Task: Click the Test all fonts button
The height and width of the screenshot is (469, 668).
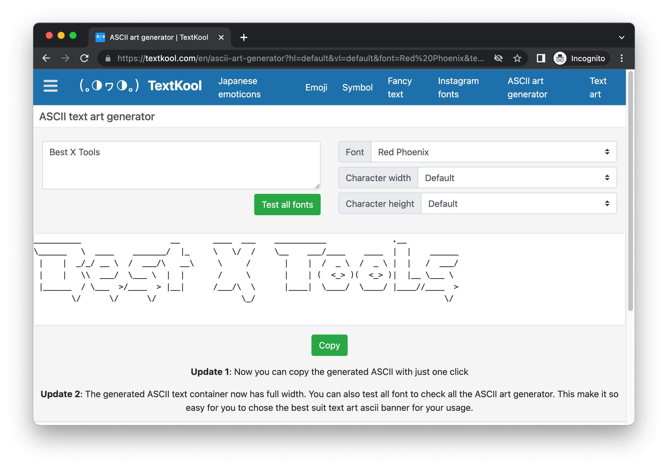Action: (x=287, y=205)
